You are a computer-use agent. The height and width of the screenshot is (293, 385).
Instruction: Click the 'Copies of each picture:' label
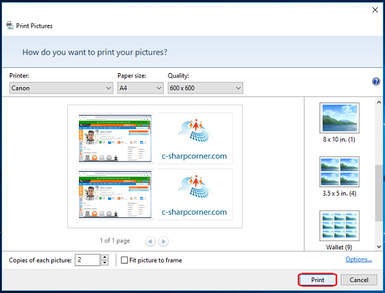click(40, 260)
